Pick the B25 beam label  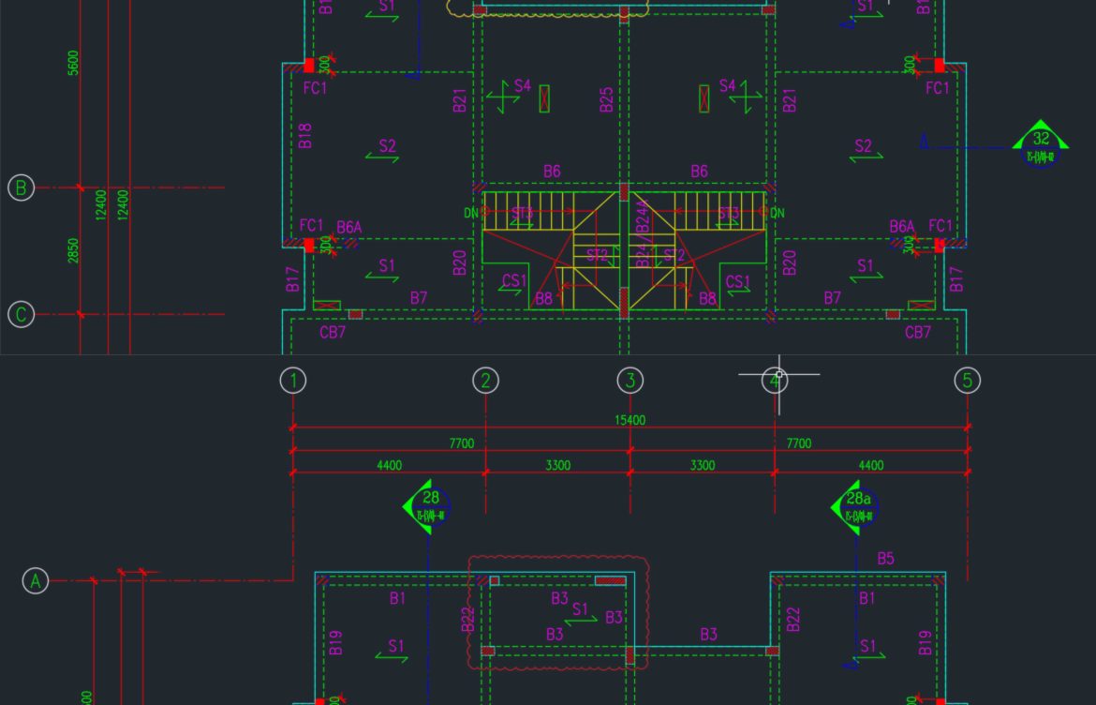606,99
